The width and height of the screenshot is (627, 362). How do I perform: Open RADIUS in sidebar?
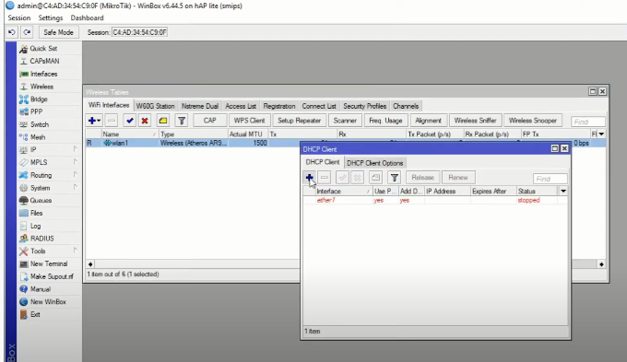click(x=42, y=239)
